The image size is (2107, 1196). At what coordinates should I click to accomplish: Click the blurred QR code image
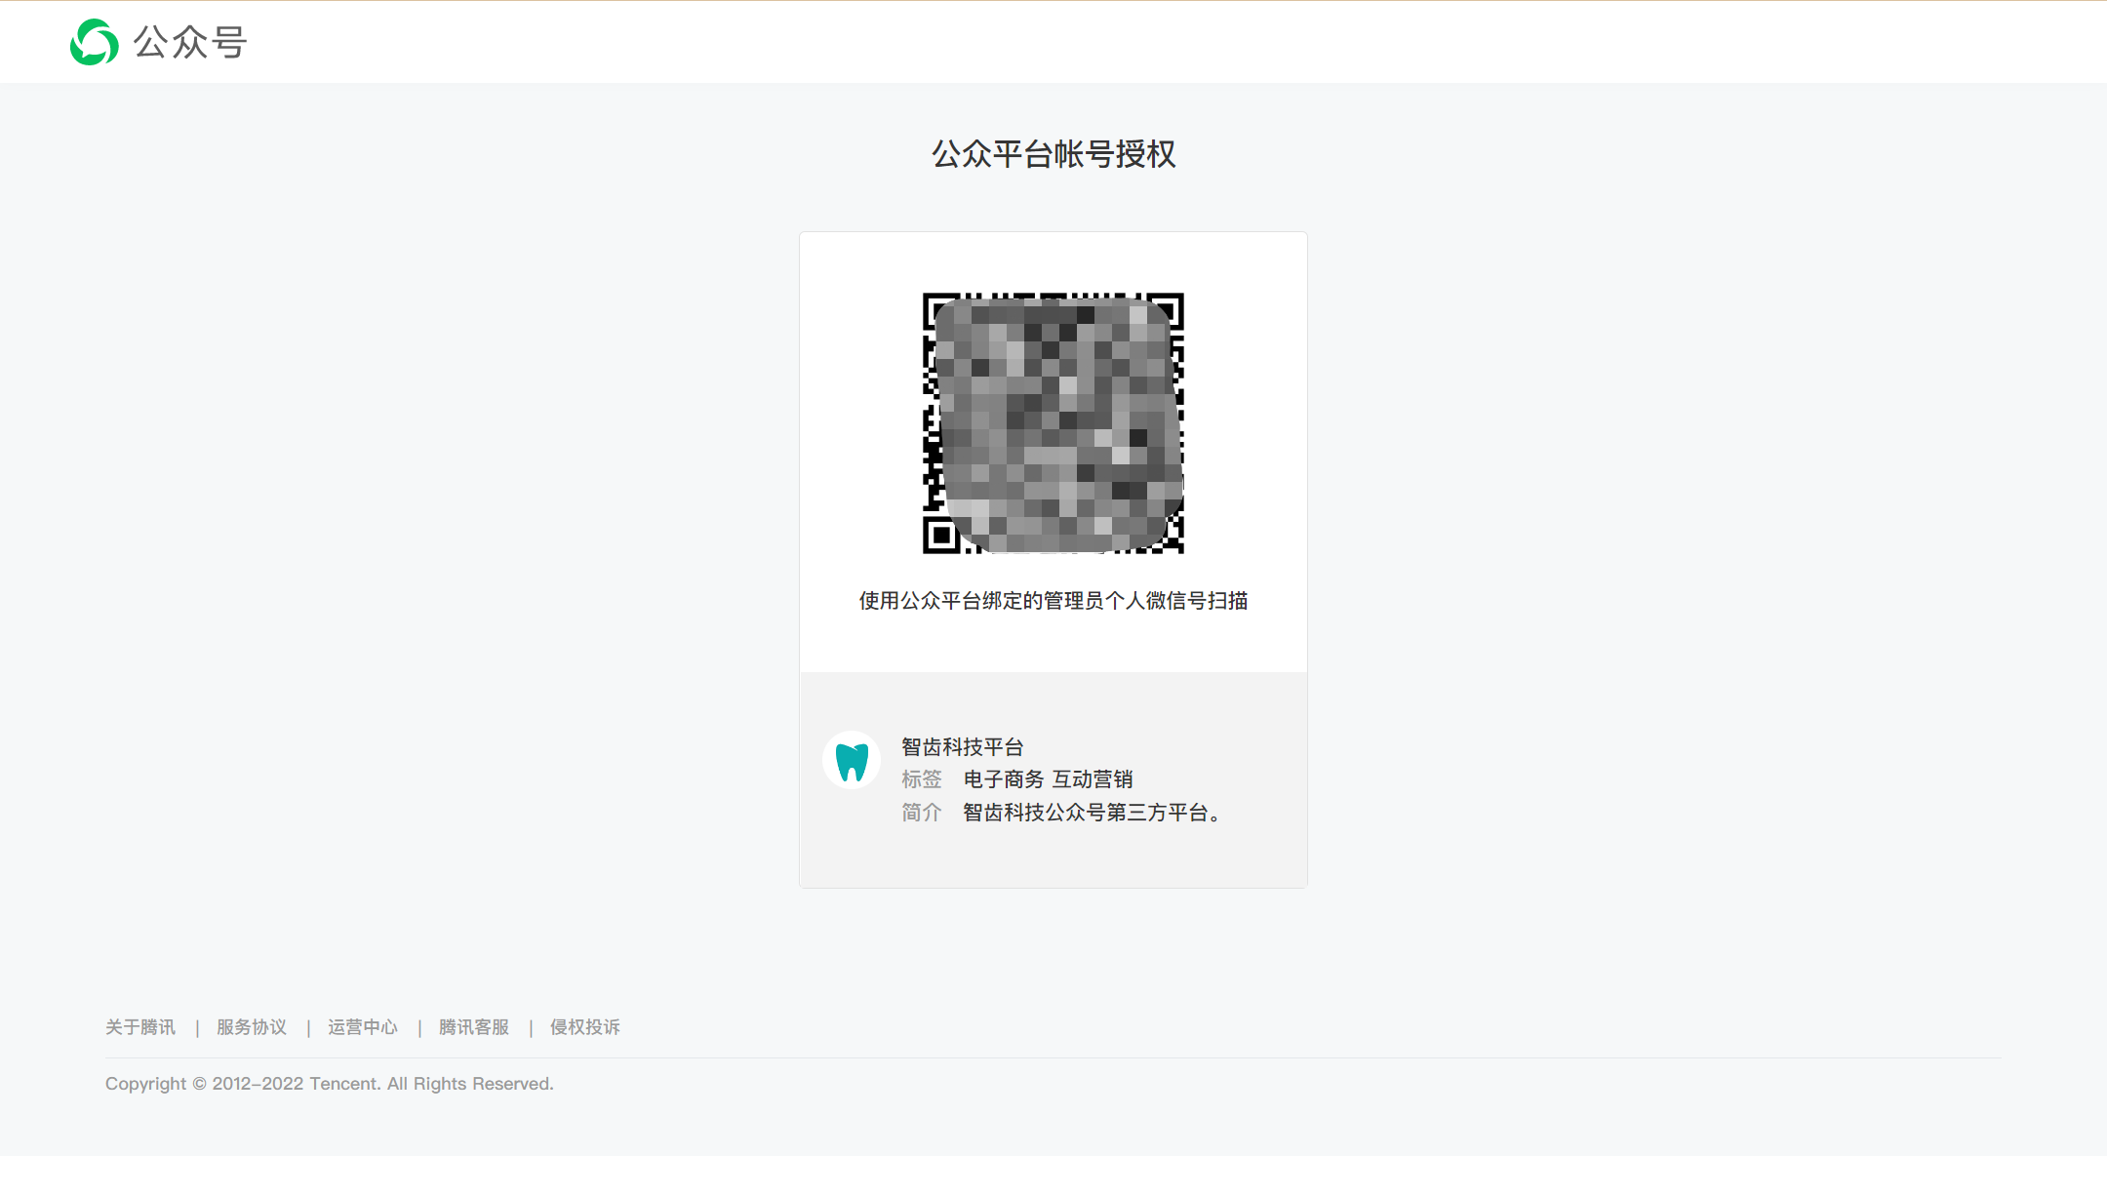pyautogui.click(x=1053, y=422)
